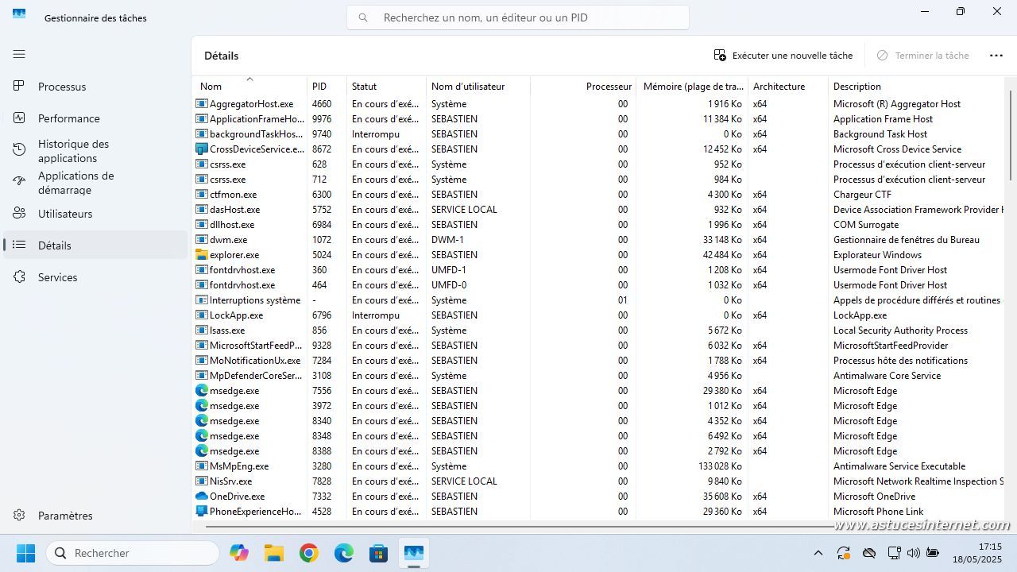Open Microsoft Store from the taskbar
This screenshot has height=572, width=1017.
click(x=379, y=553)
